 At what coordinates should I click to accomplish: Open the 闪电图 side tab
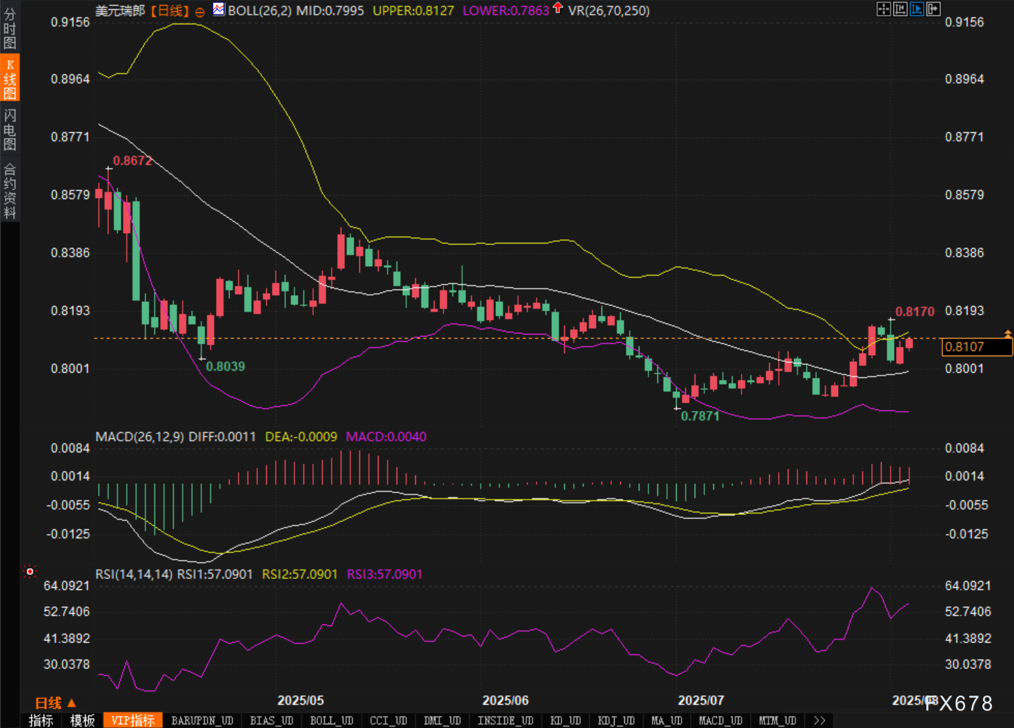[x=10, y=130]
